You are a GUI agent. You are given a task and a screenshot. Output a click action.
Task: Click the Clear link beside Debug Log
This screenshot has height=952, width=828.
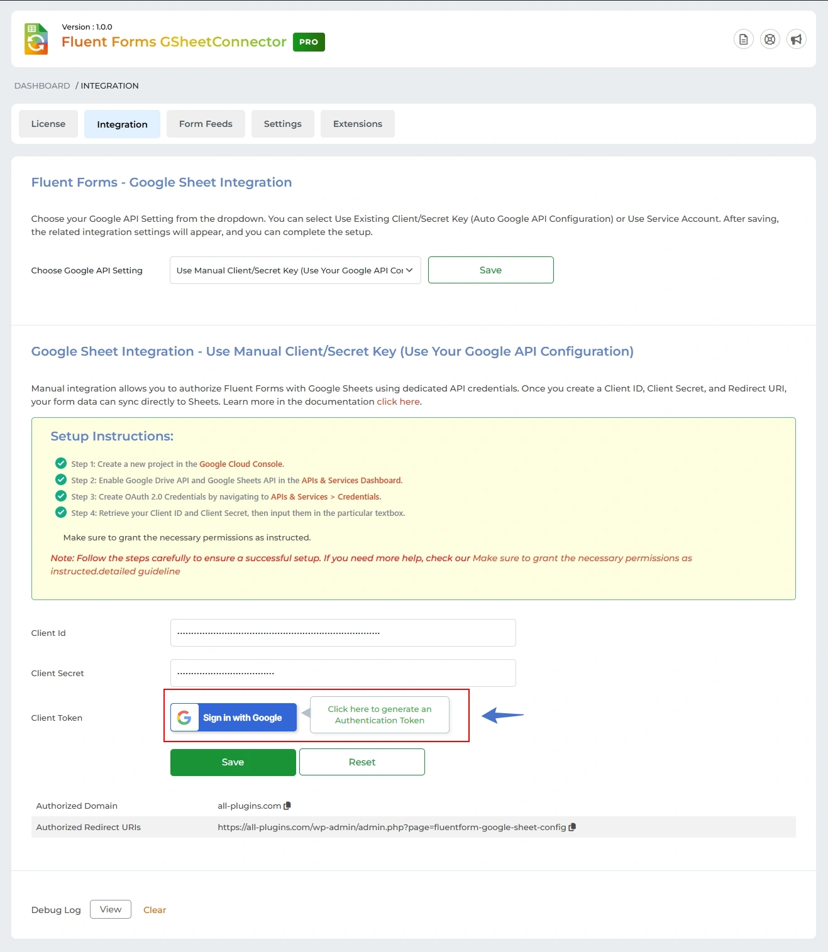tap(155, 909)
